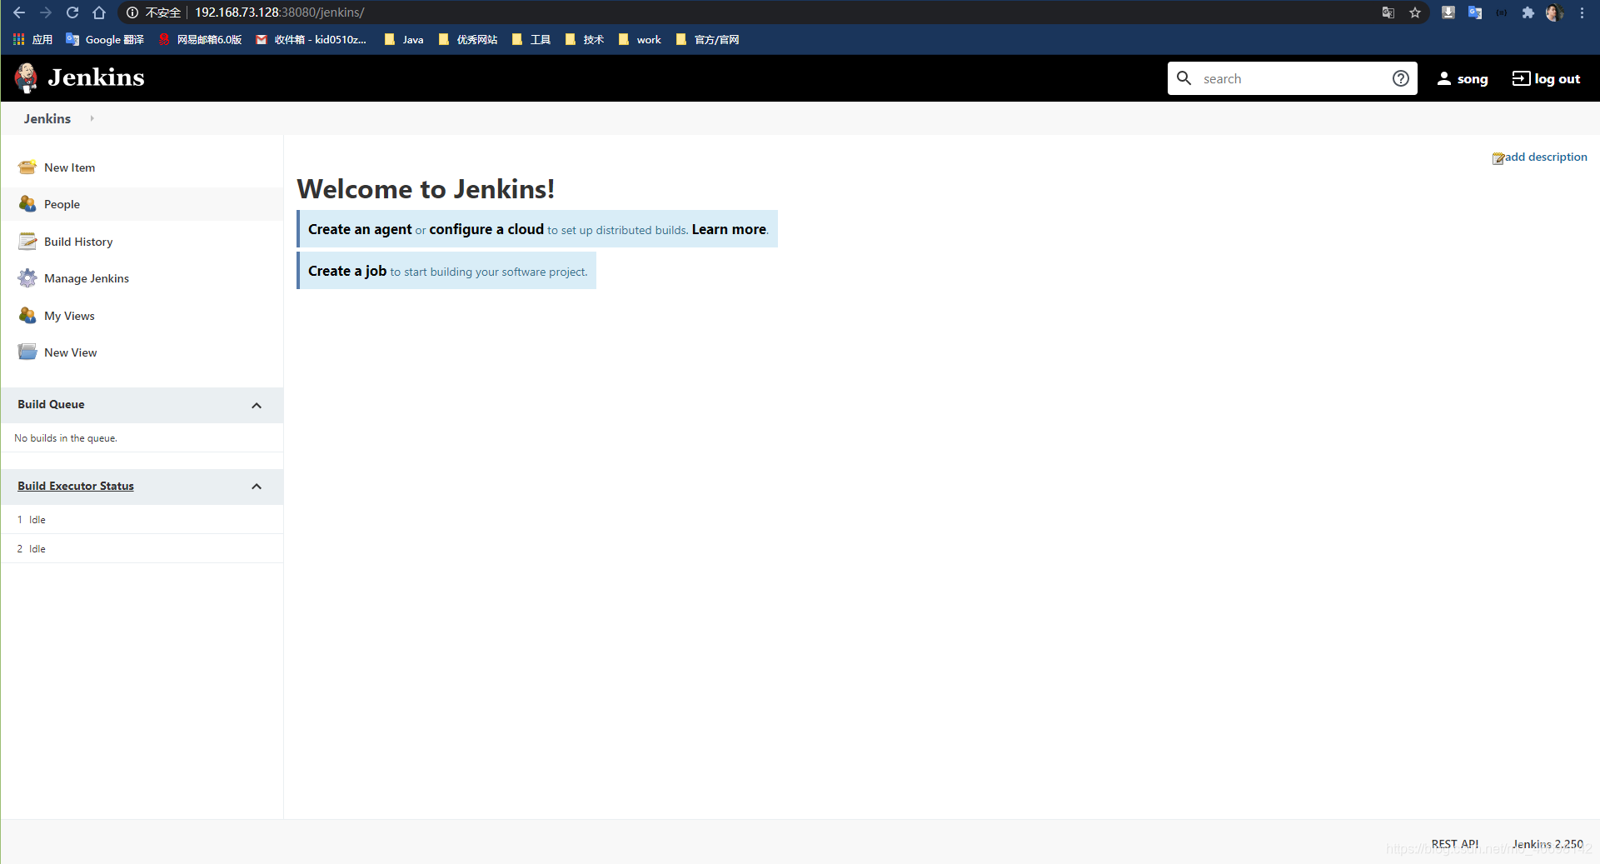Open the Google 翻译 bookmark
Screen dimensions: 1600x864
click(x=105, y=39)
